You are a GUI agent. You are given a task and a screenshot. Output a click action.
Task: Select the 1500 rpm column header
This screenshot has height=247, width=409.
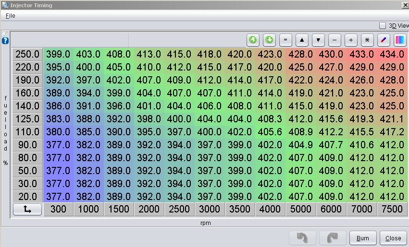pyautogui.click(x=119, y=209)
